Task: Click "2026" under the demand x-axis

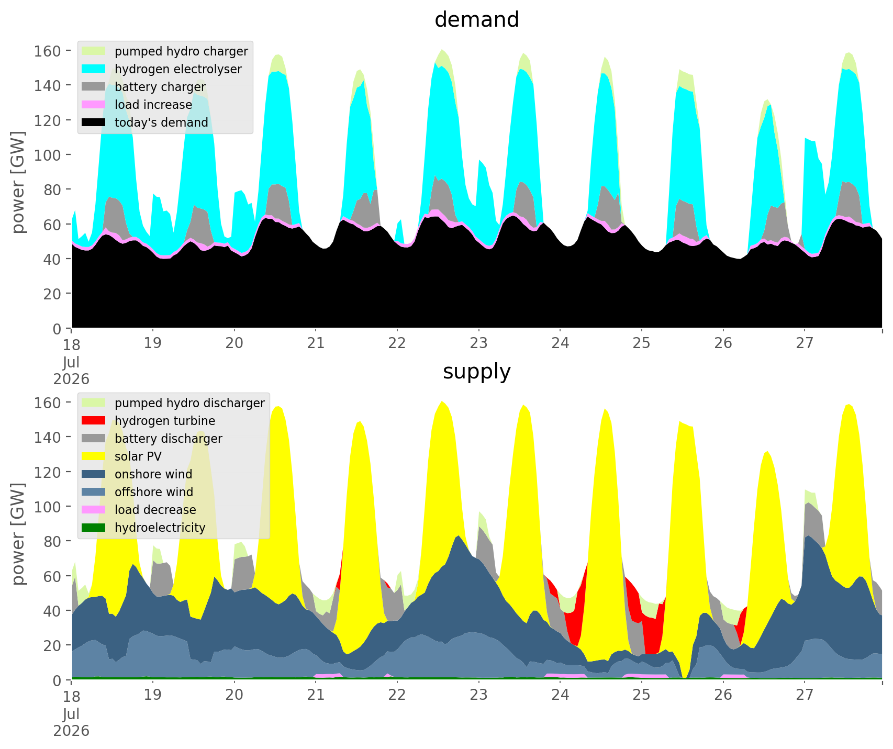Action: (71, 379)
